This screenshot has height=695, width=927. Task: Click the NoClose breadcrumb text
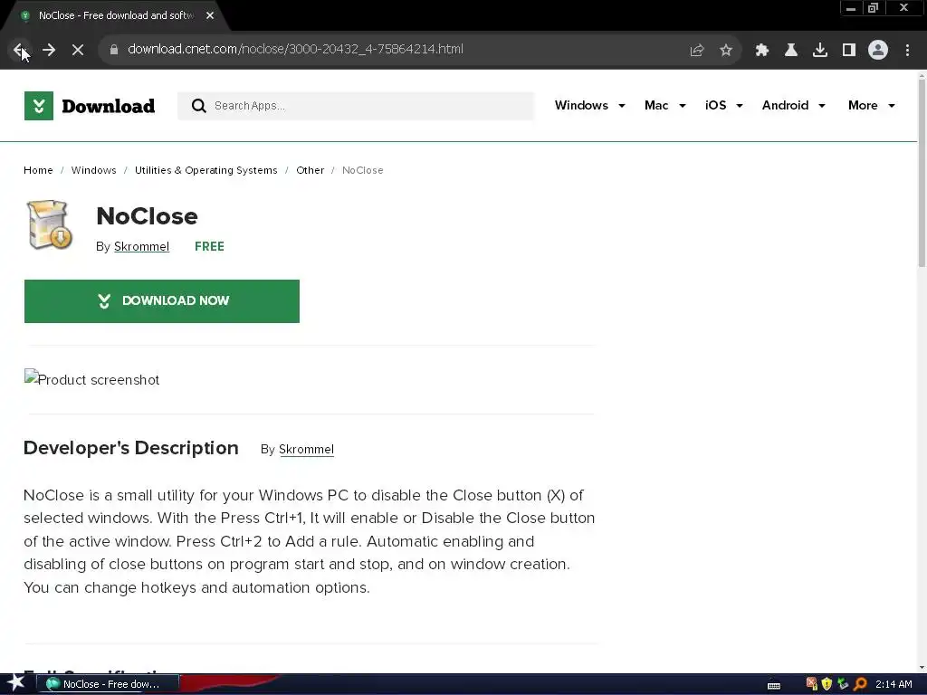(363, 170)
